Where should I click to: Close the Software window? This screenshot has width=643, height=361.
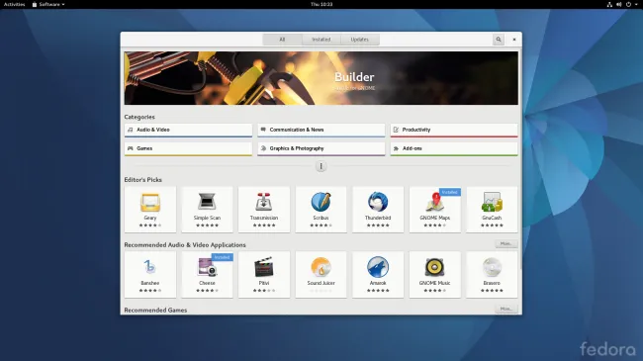point(514,40)
